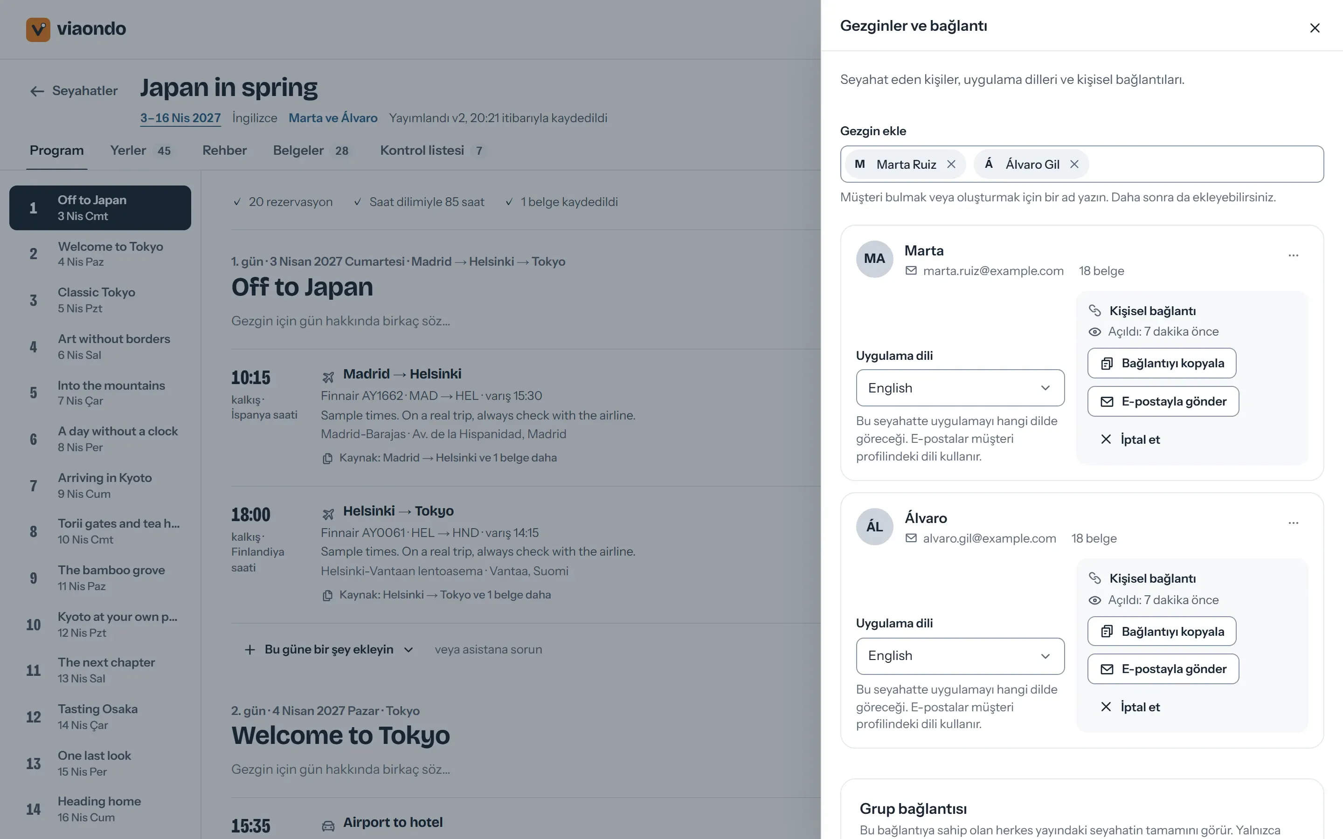1343x839 pixels.
Task: Cancel Álvaro's link with İptal et
Action: click(x=1130, y=707)
